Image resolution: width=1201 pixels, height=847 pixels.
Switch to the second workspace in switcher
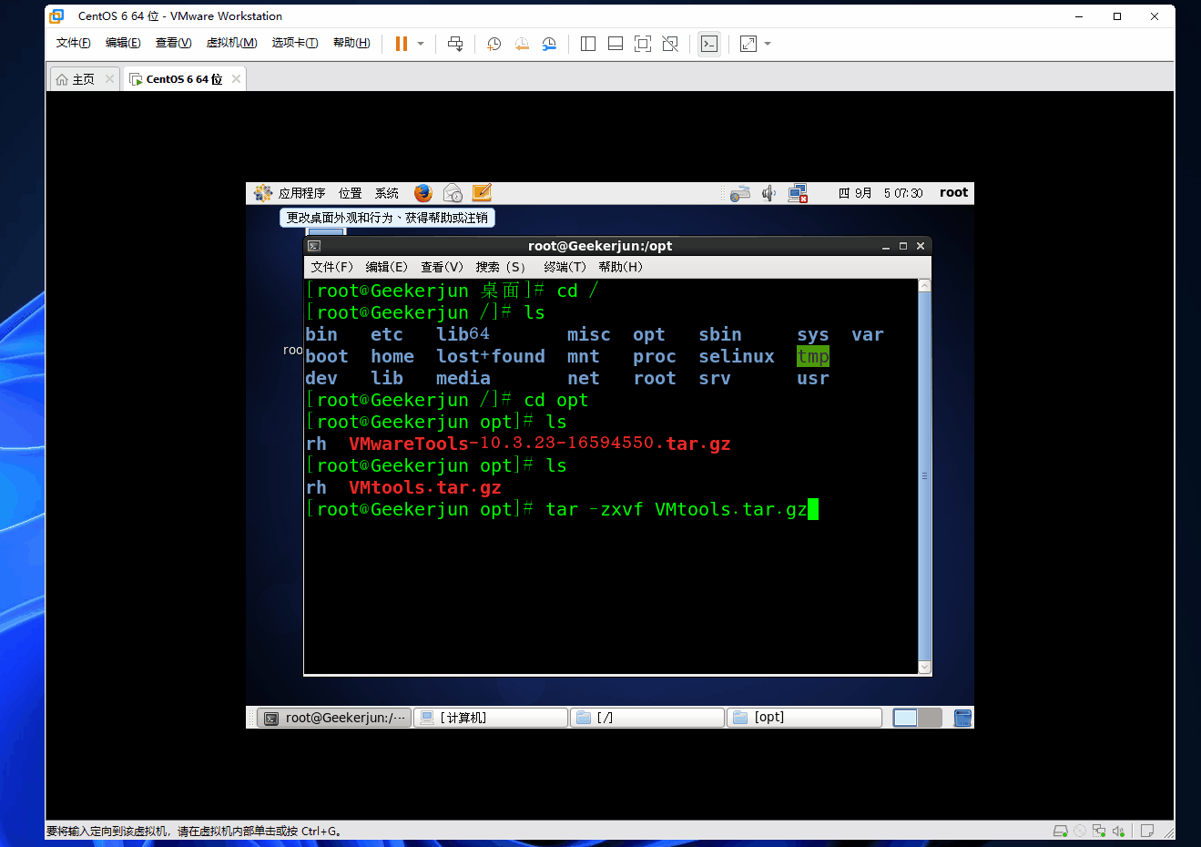coord(930,718)
